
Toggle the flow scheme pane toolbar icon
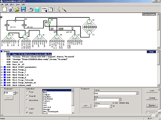pos(44,9)
